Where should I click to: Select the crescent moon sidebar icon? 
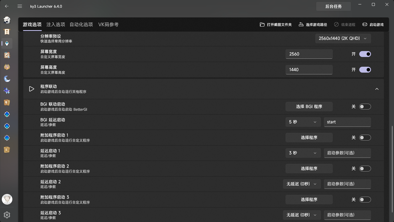click(x=7, y=79)
